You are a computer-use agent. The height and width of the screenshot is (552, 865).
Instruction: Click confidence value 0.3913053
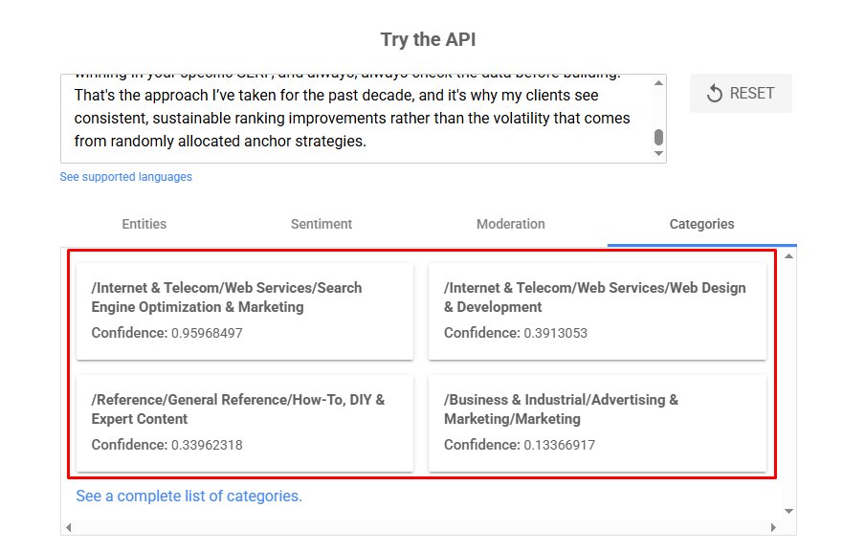click(556, 333)
